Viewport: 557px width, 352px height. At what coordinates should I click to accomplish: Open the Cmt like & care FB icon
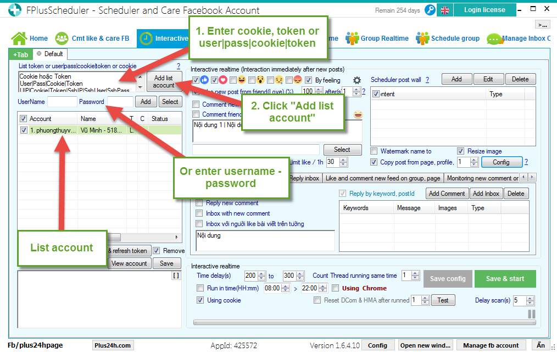[62, 38]
